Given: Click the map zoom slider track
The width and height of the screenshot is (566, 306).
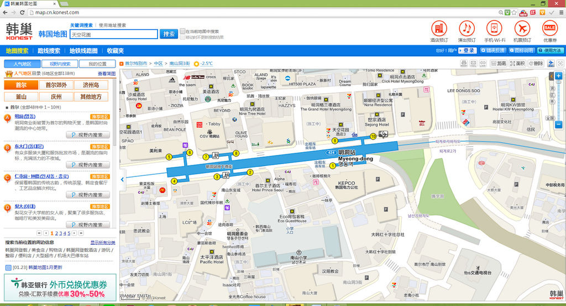Looking at the screenshot, I should pos(558,101).
